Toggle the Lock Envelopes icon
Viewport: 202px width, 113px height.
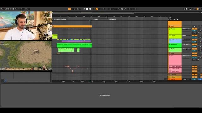tap(178, 19)
